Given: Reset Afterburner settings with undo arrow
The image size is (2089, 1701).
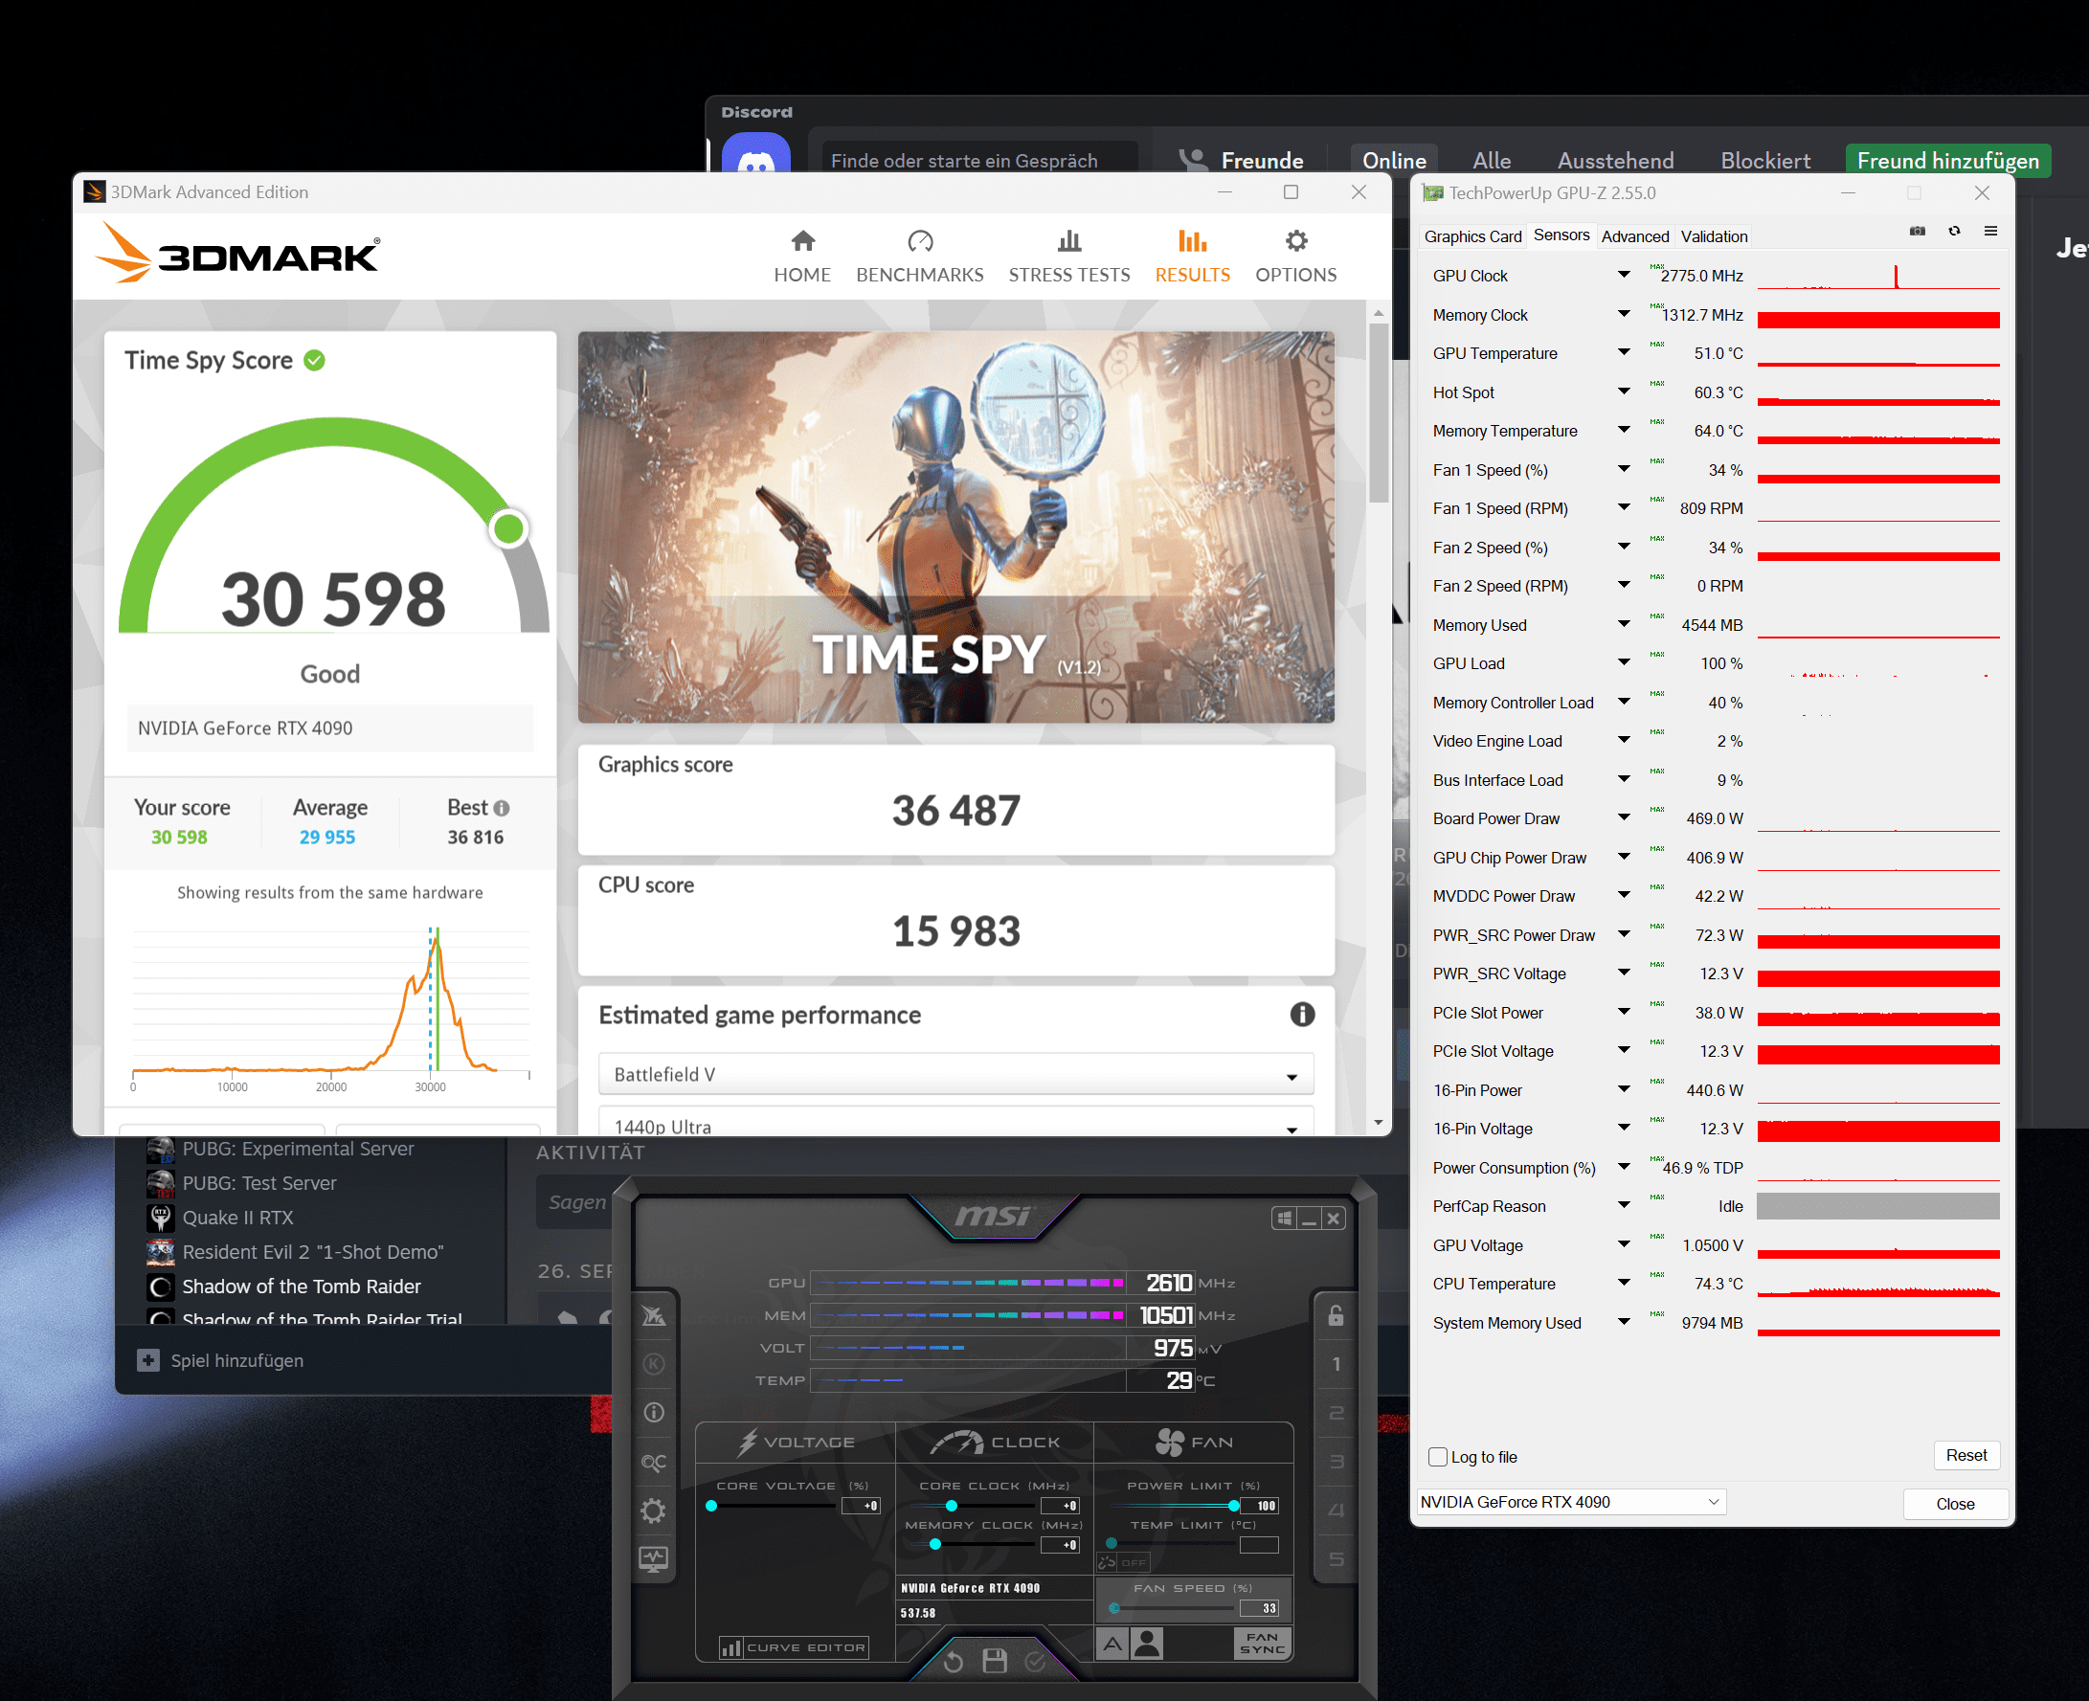Looking at the screenshot, I should pos(953,1661).
